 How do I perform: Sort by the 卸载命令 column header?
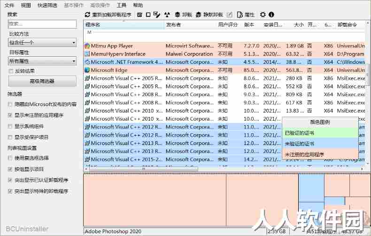351,24
